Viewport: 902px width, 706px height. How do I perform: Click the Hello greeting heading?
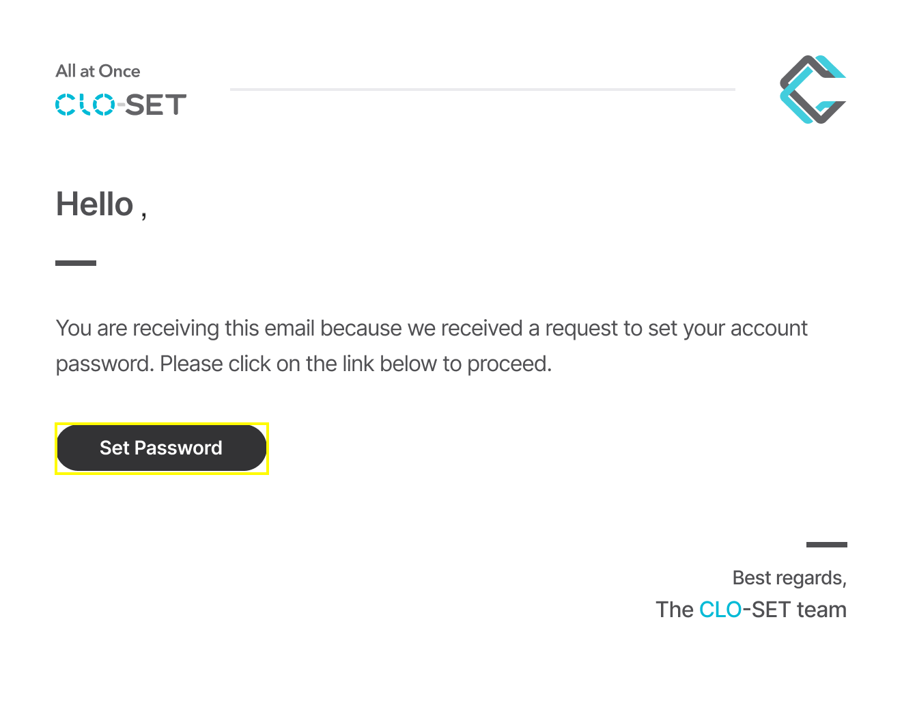[101, 204]
